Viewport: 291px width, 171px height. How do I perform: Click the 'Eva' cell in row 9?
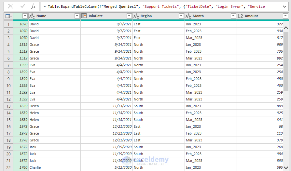click(55, 79)
